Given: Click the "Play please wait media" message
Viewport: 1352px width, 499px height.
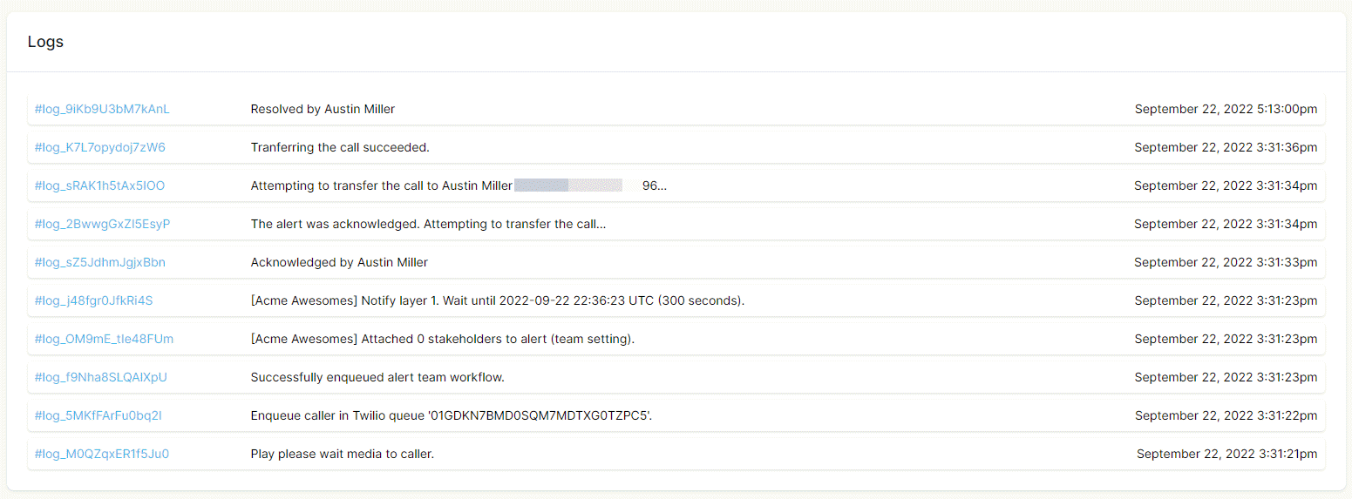Looking at the screenshot, I should [x=342, y=454].
